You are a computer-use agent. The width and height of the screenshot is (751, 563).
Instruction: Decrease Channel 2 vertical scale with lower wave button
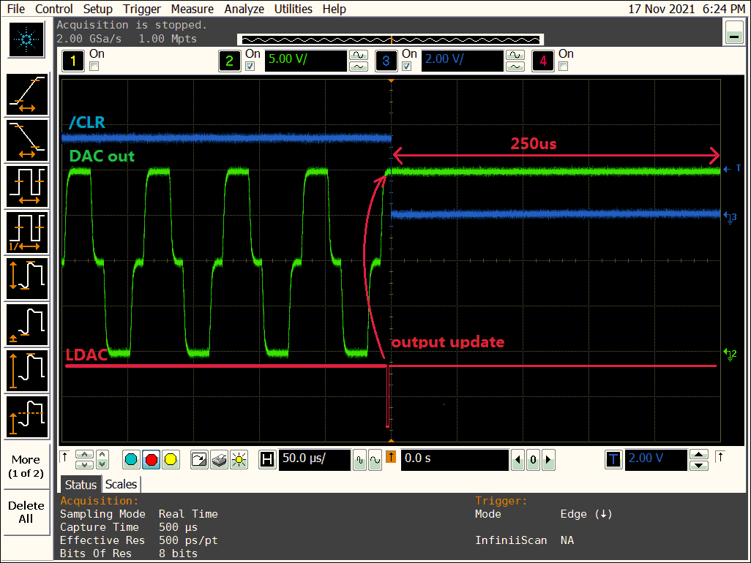coord(359,67)
